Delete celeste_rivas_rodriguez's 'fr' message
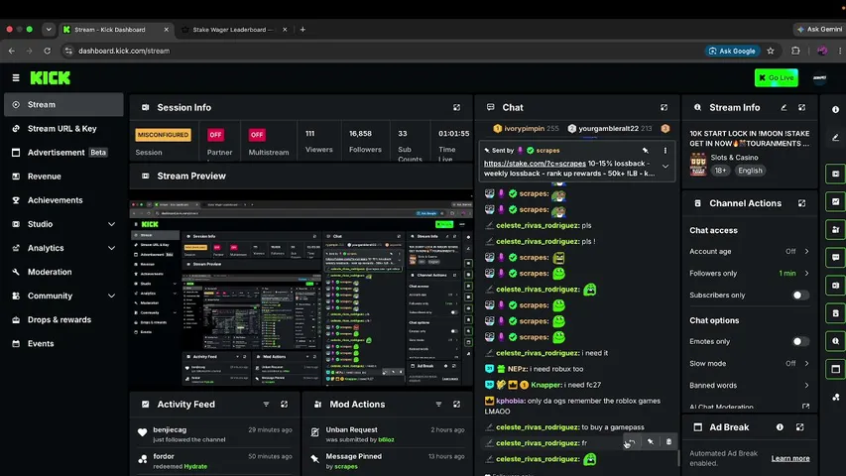This screenshot has width=846, height=476. coord(668,442)
